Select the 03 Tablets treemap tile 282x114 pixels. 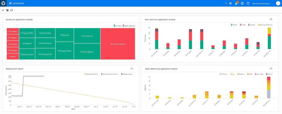(x=13, y=31)
